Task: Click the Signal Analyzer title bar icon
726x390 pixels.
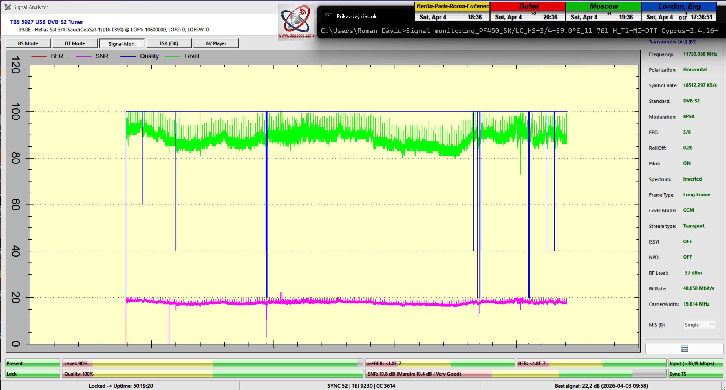Action: tap(8, 7)
